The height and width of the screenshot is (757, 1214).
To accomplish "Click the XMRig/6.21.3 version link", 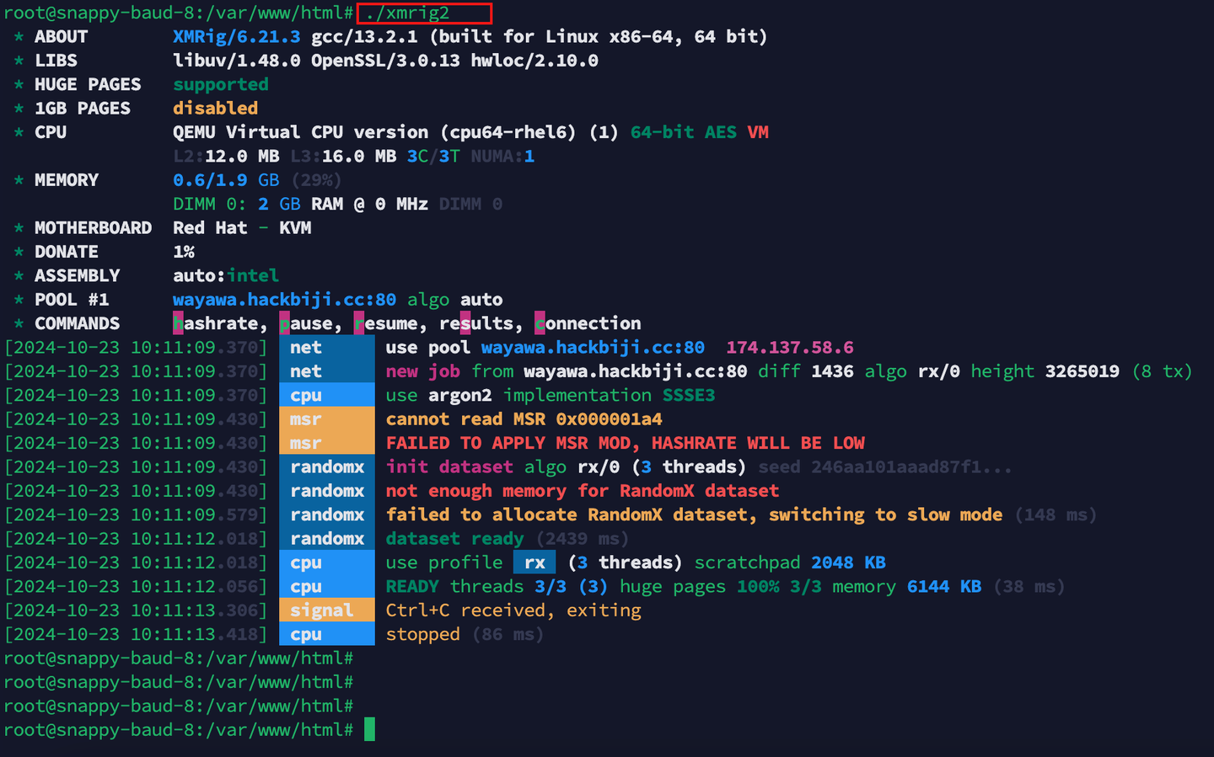I will [234, 36].
